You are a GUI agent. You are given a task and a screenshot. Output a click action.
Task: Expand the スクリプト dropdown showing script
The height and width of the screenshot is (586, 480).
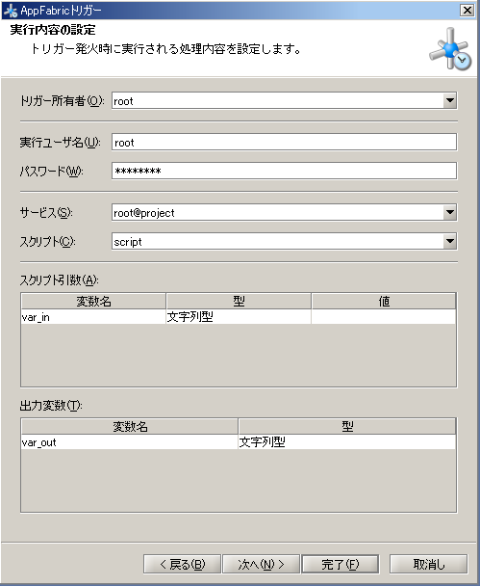(450, 241)
